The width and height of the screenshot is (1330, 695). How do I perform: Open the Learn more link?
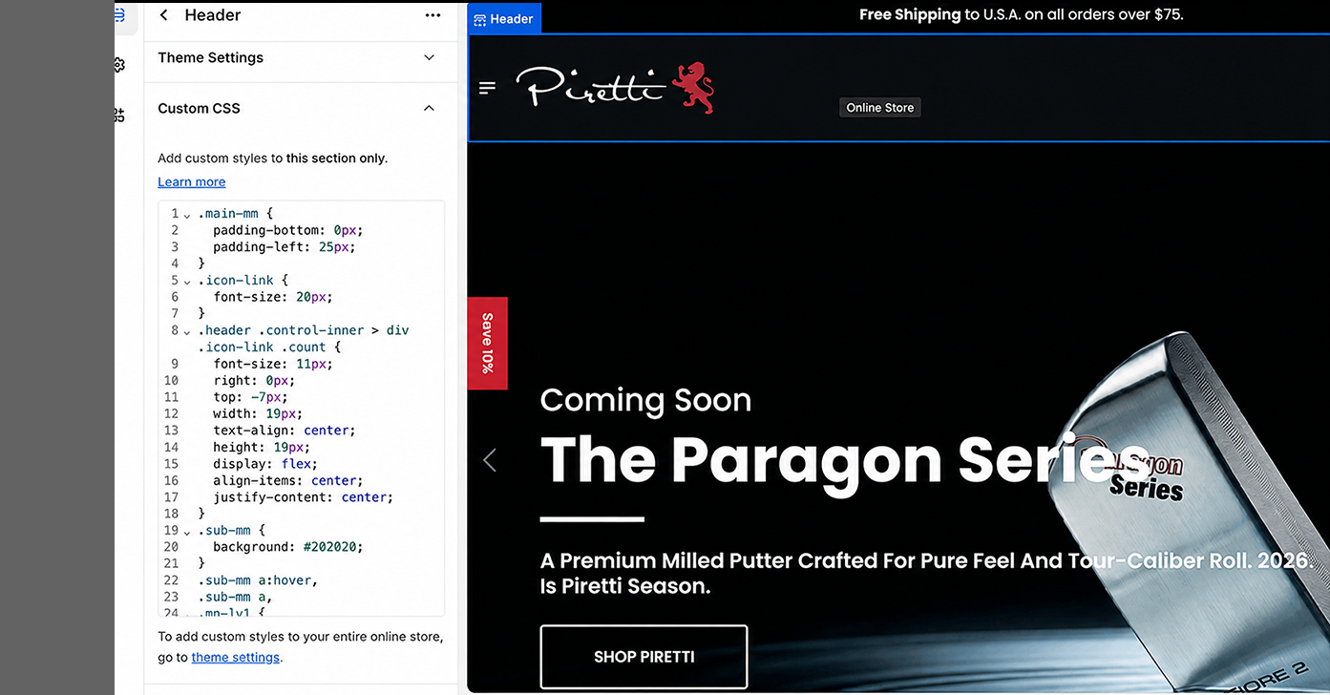click(192, 181)
